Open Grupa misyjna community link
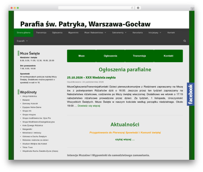This screenshot has height=172, width=203. tap(29, 115)
